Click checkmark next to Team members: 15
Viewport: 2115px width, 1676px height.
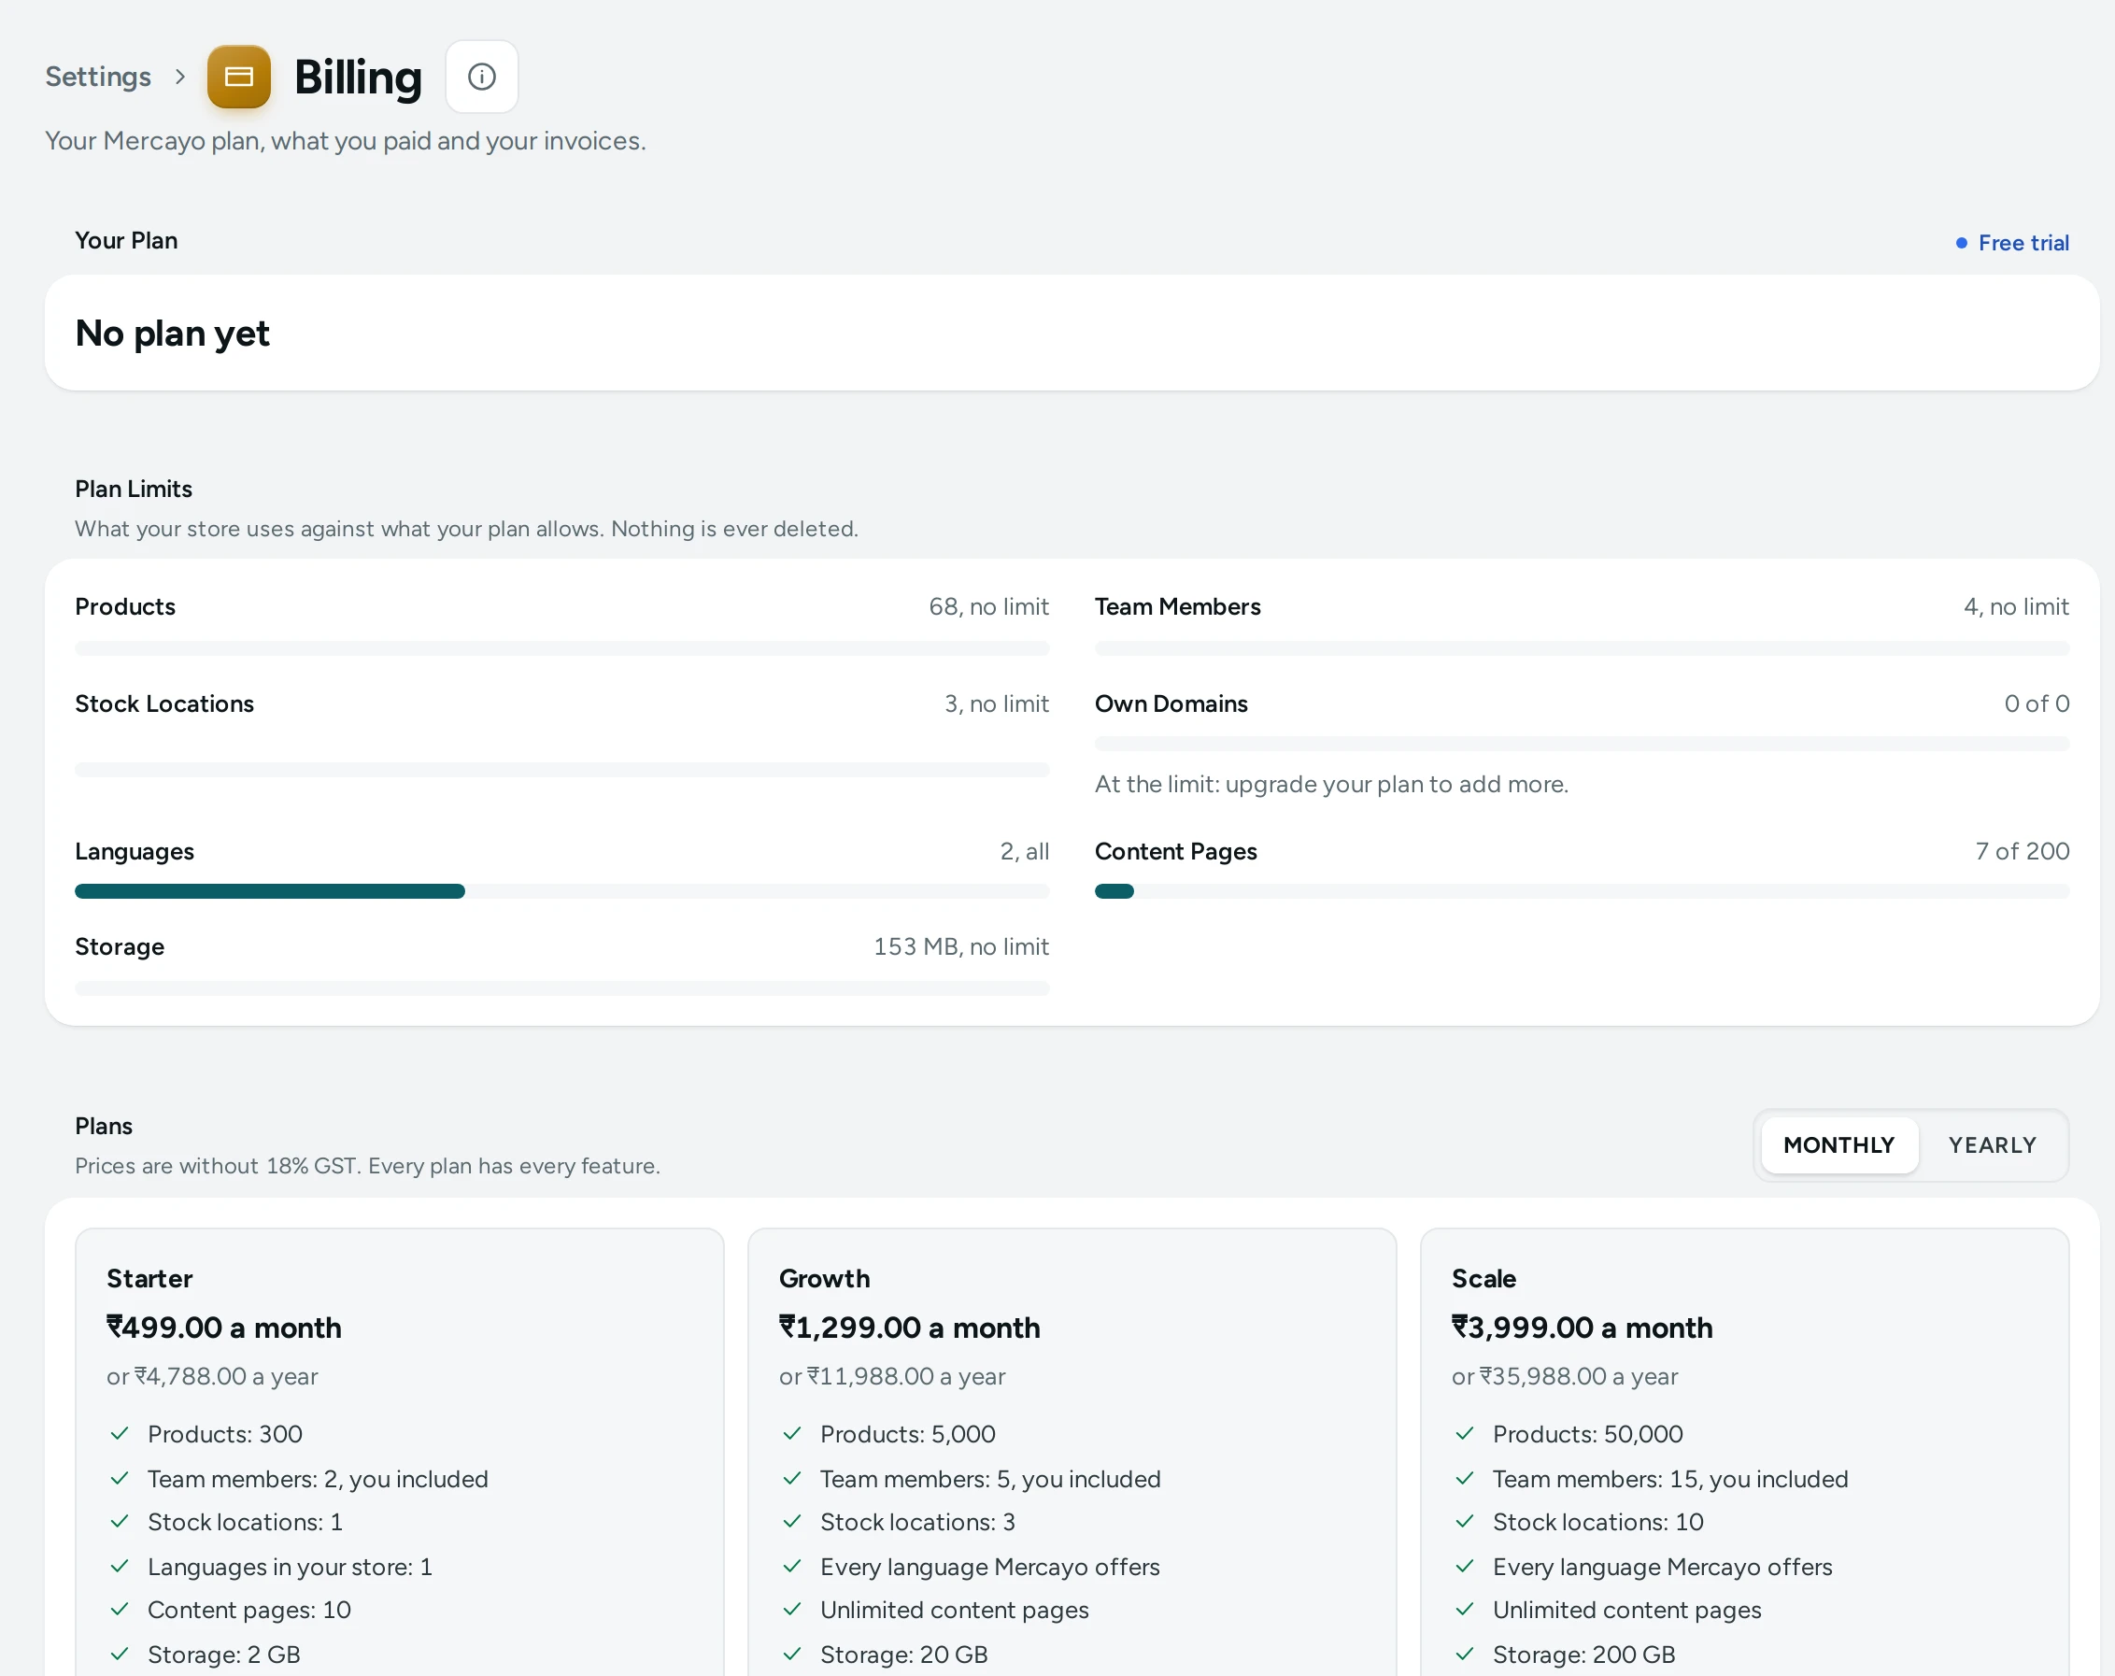1465,1478
